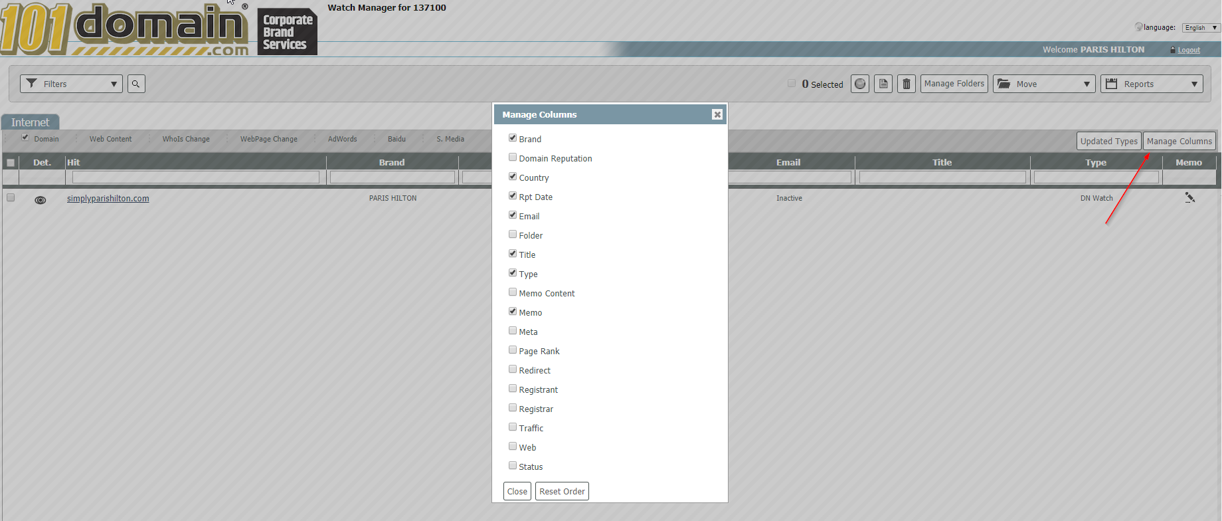Click the round gray circle toolbar icon
This screenshot has height=521, width=1222.
click(860, 84)
